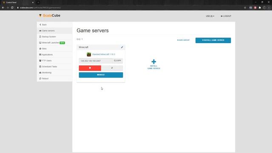Go back using sidebar Back item
Image resolution: width=272 pixels, height=153 pixels.
[x=54, y=25]
